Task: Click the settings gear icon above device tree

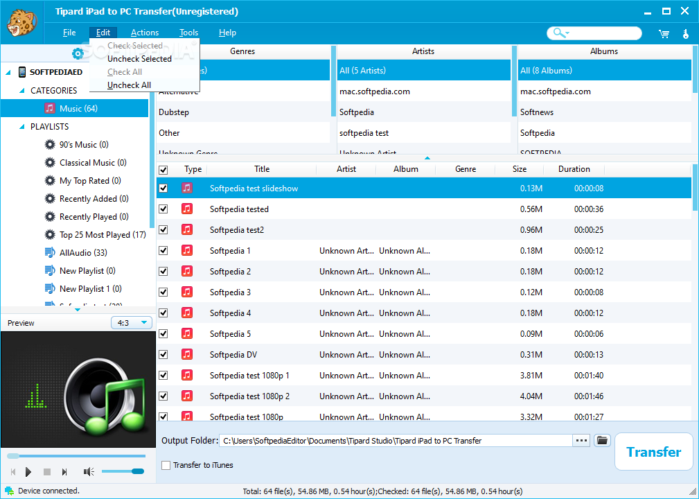Action: click(78, 54)
